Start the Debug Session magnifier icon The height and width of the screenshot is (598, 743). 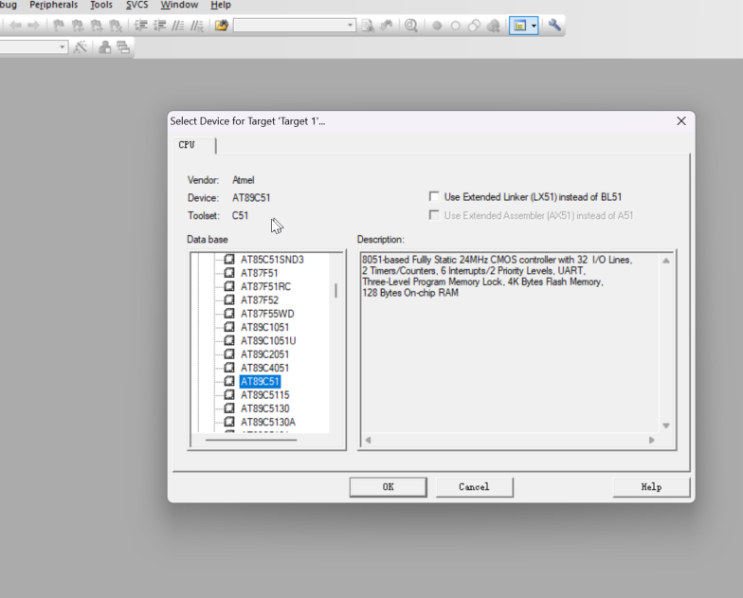point(411,26)
